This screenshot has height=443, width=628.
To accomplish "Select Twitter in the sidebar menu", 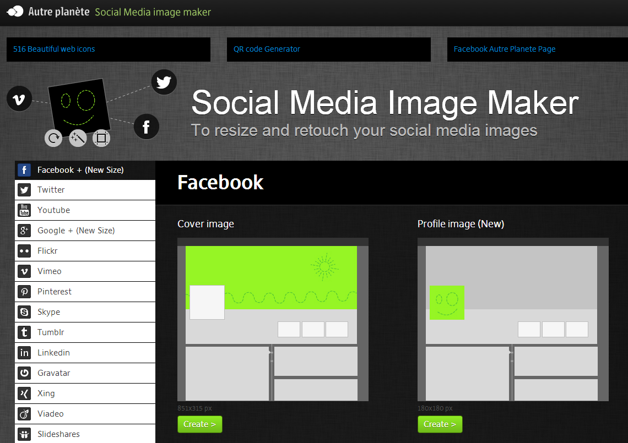I will pos(85,190).
